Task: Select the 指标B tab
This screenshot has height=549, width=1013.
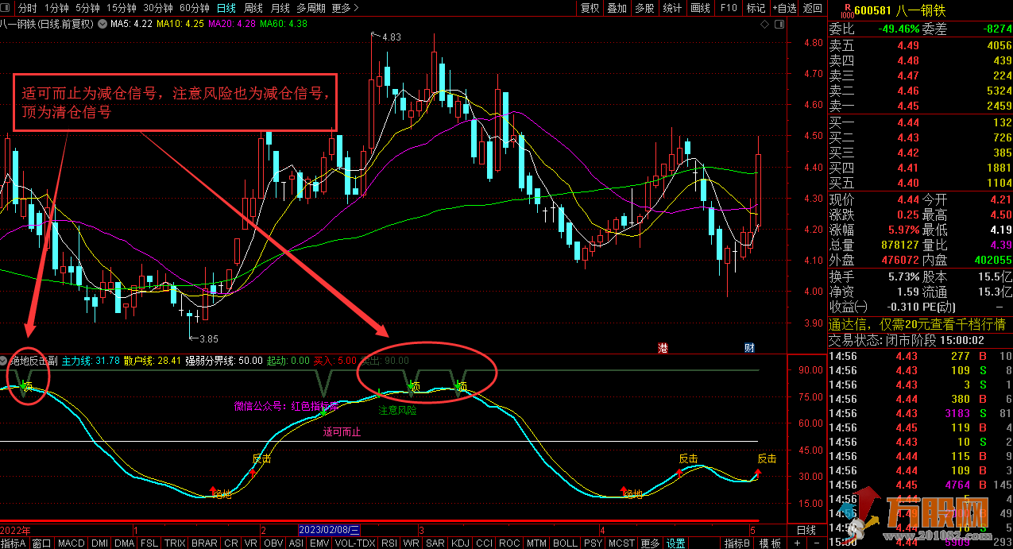Action: click(737, 543)
